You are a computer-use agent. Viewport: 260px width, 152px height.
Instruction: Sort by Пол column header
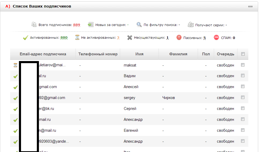(x=206, y=54)
